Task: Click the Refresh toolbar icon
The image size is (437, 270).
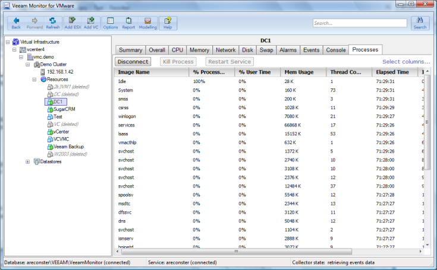Action: point(53,23)
